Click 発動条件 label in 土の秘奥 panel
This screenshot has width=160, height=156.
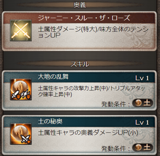pos(114,148)
